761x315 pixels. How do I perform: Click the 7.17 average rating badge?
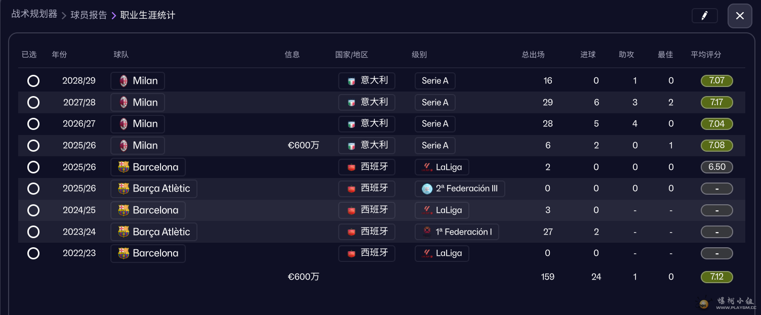pos(716,103)
